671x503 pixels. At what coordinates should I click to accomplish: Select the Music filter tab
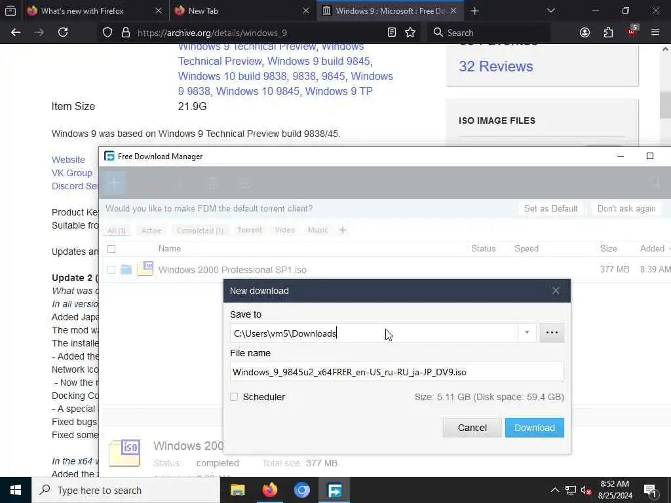tap(318, 230)
